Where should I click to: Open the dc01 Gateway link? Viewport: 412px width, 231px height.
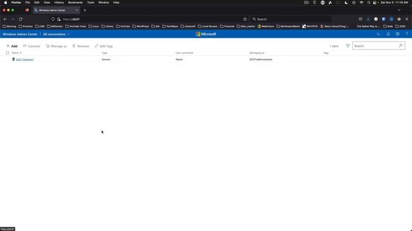[x=24, y=60]
